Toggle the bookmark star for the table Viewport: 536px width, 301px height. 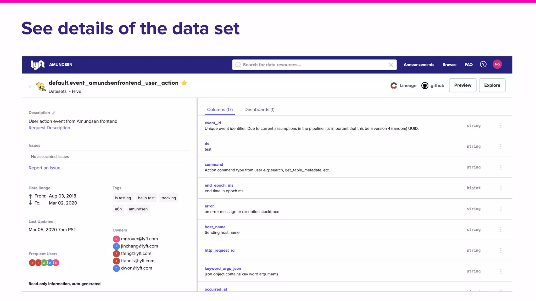[184, 83]
